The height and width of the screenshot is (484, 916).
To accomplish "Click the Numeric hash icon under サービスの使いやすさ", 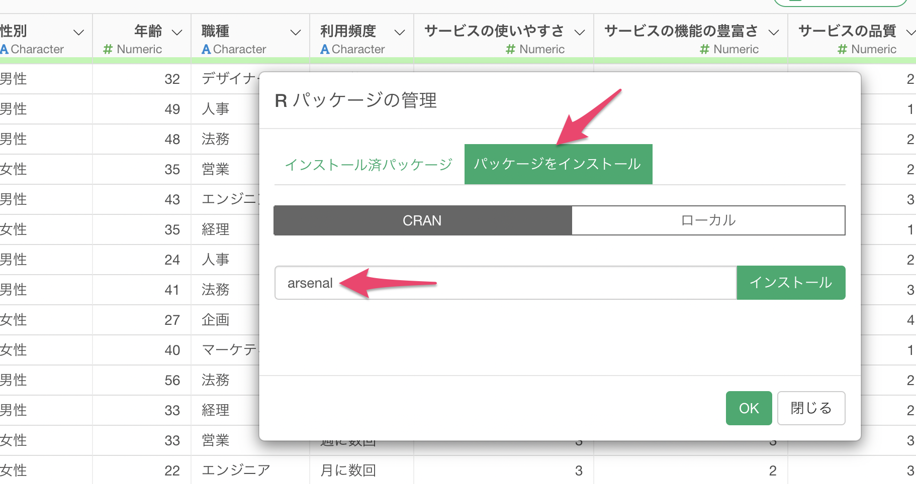I will click(510, 49).
